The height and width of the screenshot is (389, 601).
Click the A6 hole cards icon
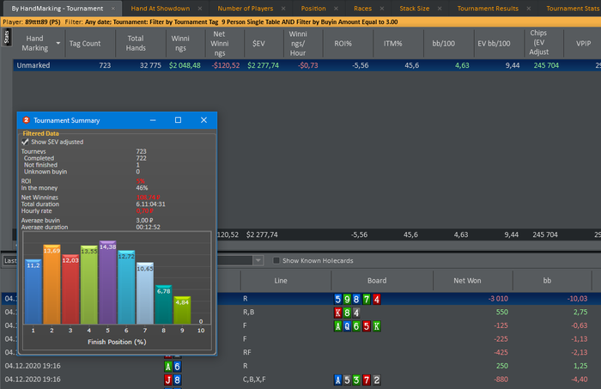click(x=173, y=367)
